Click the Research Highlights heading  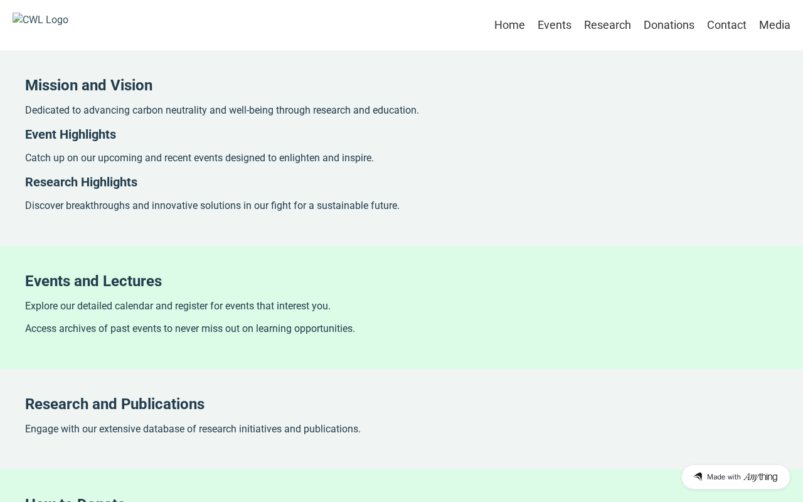(x=81, y=182)
